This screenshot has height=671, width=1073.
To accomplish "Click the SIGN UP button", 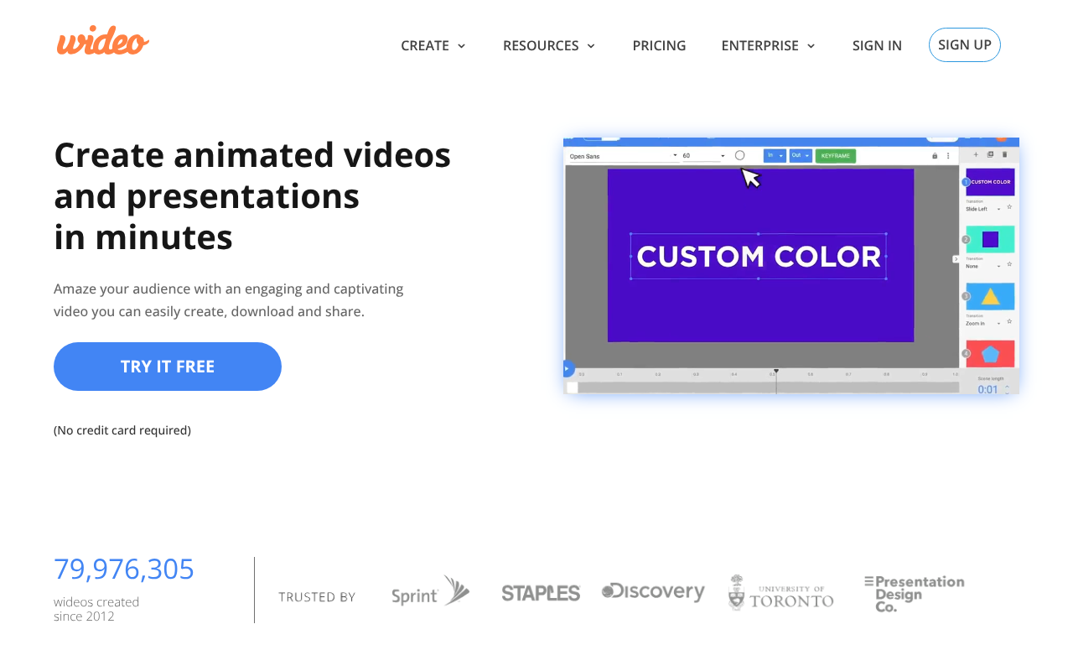I will 964,45.
